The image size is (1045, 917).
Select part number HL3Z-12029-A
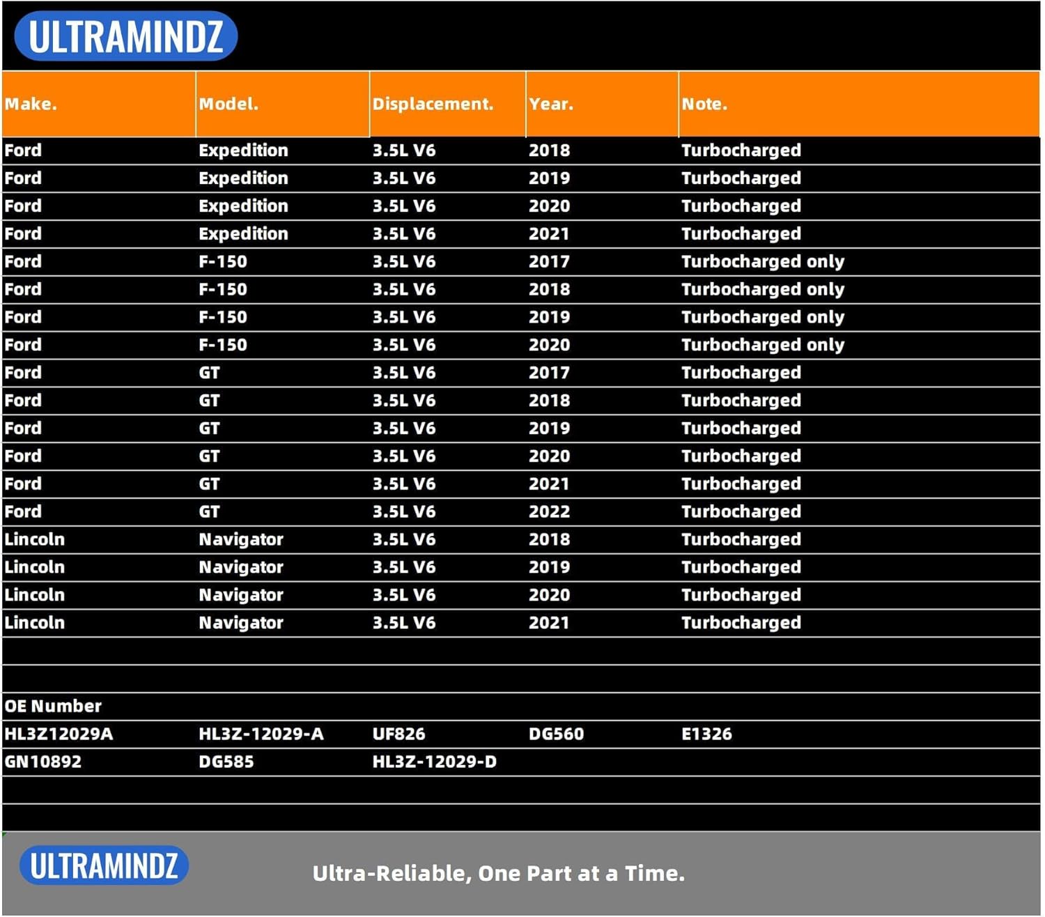(x=261, y=734)
